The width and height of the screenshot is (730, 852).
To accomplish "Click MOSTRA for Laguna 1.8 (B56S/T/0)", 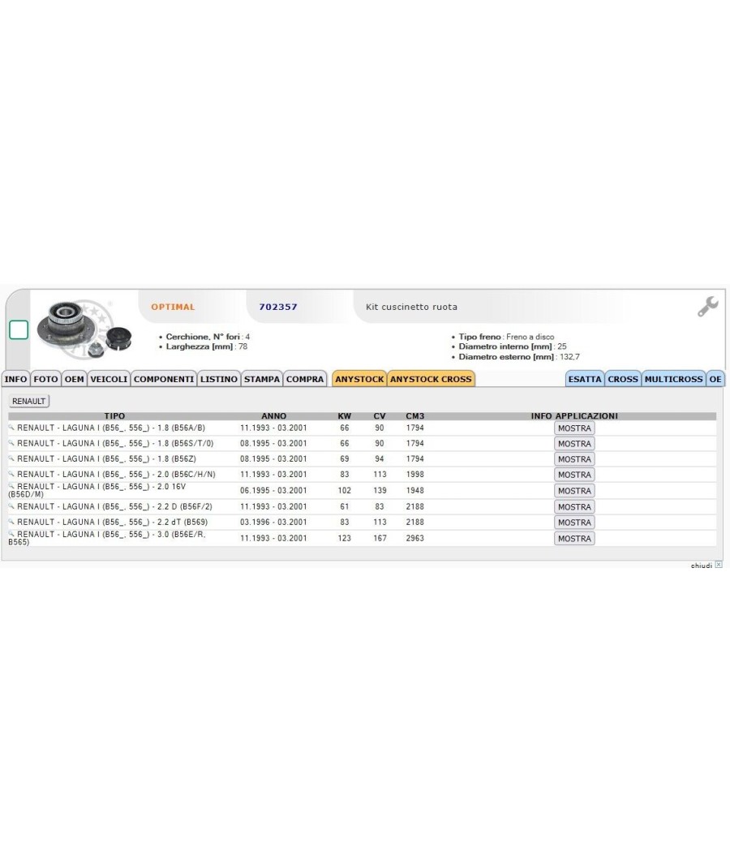I will pyautogui.click(x=574, y=443).
